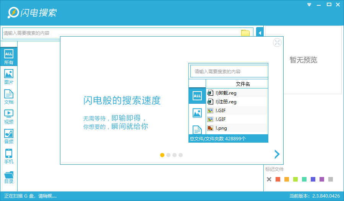Clear the file mark with X icon

pos(269,179)
